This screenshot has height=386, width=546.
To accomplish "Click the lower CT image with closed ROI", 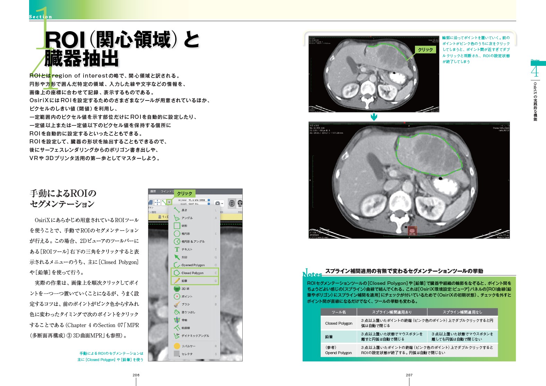I will tap(409, 180).
